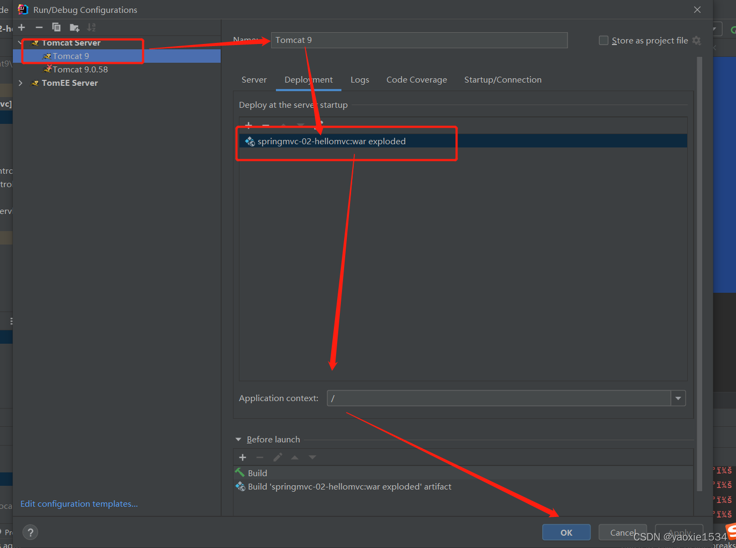Open the project file storage settings gear
736x548 pixels.
697,41
